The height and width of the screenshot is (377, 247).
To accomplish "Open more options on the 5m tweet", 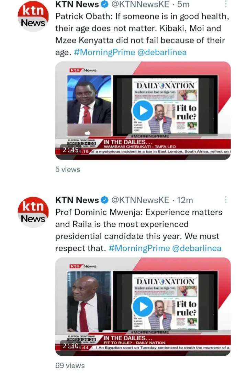I will pyautogui.click(x=226, y=4).
